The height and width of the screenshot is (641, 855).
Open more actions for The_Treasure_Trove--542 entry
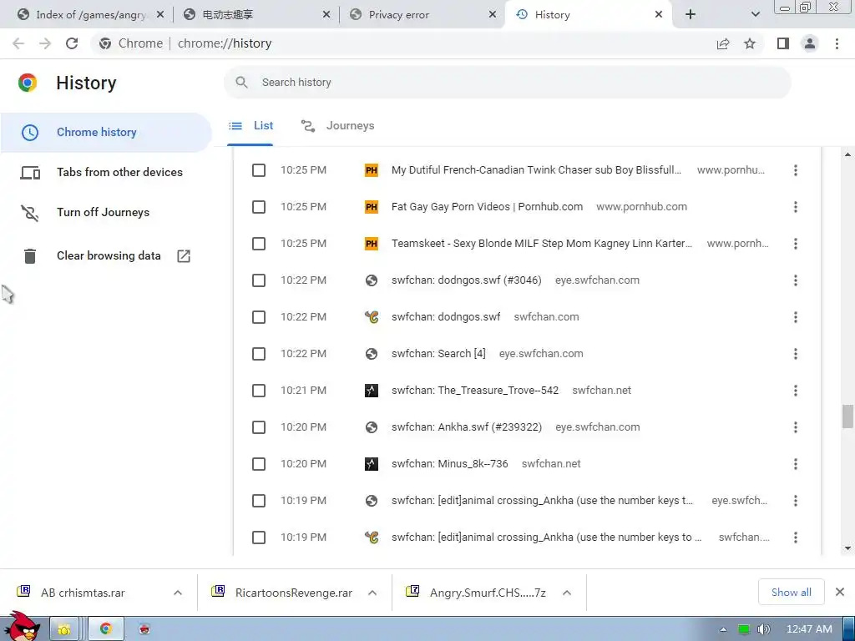(x=796, y=391)
